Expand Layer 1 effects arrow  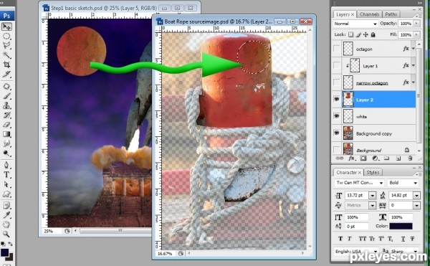click(414, 65)
